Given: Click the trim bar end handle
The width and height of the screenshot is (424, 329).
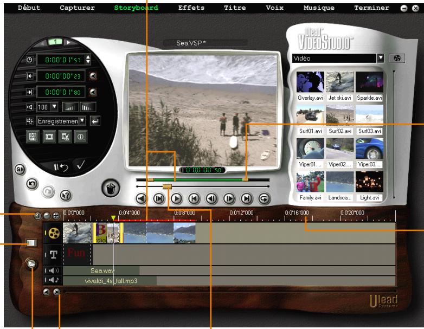Looking at the screenshot, I should (245, 179).
